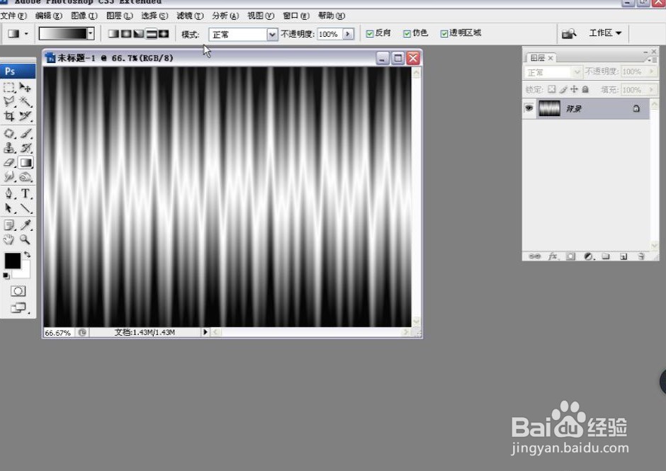Select the Slice tool
Screen dimensions: 666x471
pyautogui.click(x=26, y=116)
